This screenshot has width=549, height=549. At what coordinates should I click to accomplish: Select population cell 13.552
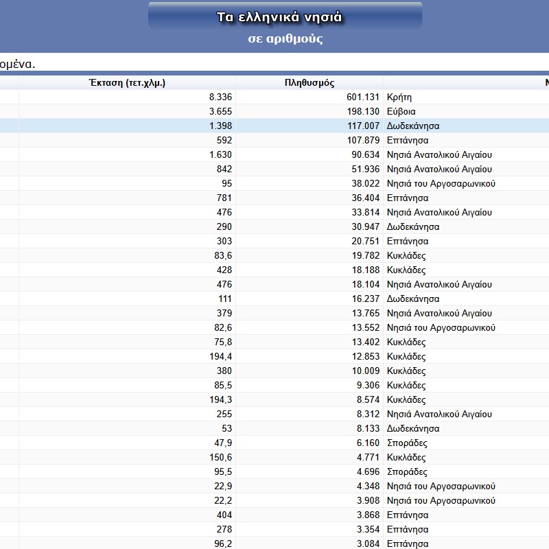(365, 327)
